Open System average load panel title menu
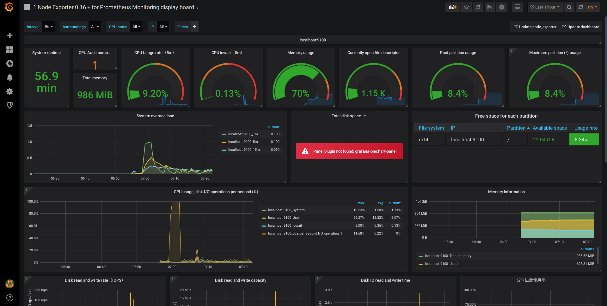Viewport: 607px width, 306px height. [x=155, y=116]
